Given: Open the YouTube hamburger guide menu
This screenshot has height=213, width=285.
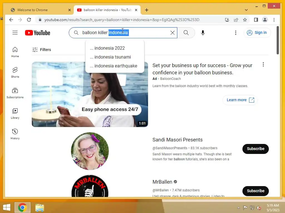Looking at the screenshot, I should tap(15, 33).
